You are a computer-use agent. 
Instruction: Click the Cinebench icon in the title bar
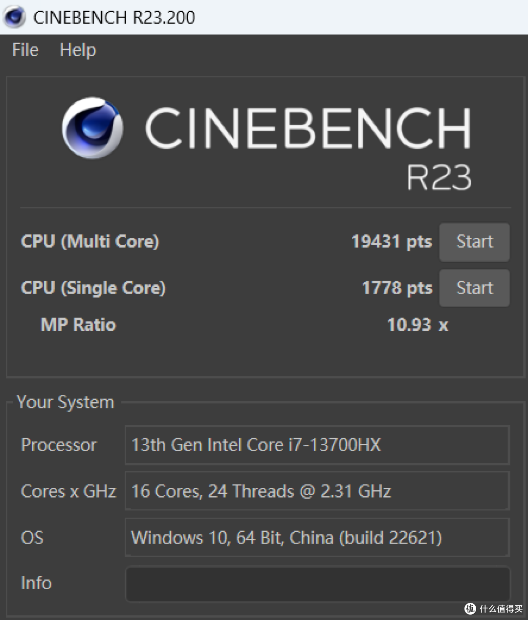click(x=14, y=17)
